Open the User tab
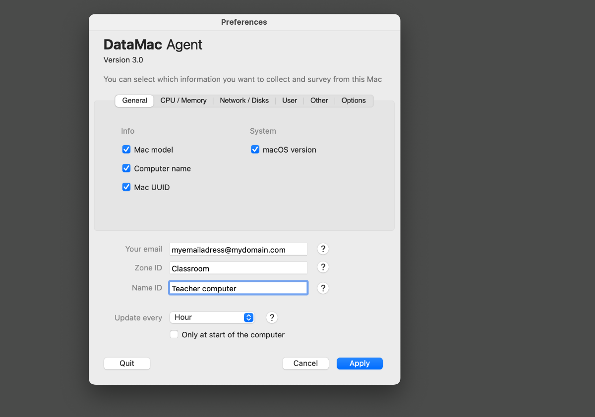The width and height of the screenshot is (595, 417). coord(290,101)
